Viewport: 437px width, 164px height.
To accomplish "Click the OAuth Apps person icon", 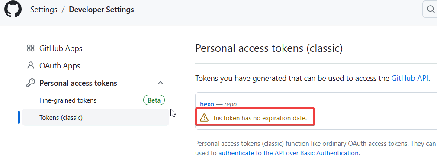I will pyautogui.click(x=30, y=65).
